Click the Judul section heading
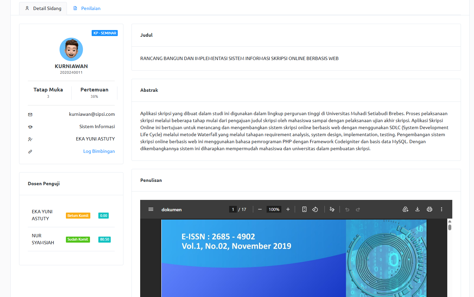The width and height of the screenshot is (474, 297). [x=147, y=35]
